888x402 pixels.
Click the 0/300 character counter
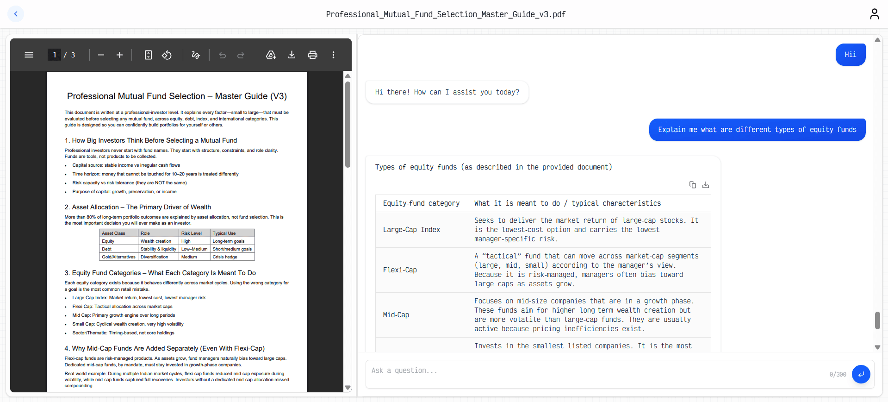(838, 375)
